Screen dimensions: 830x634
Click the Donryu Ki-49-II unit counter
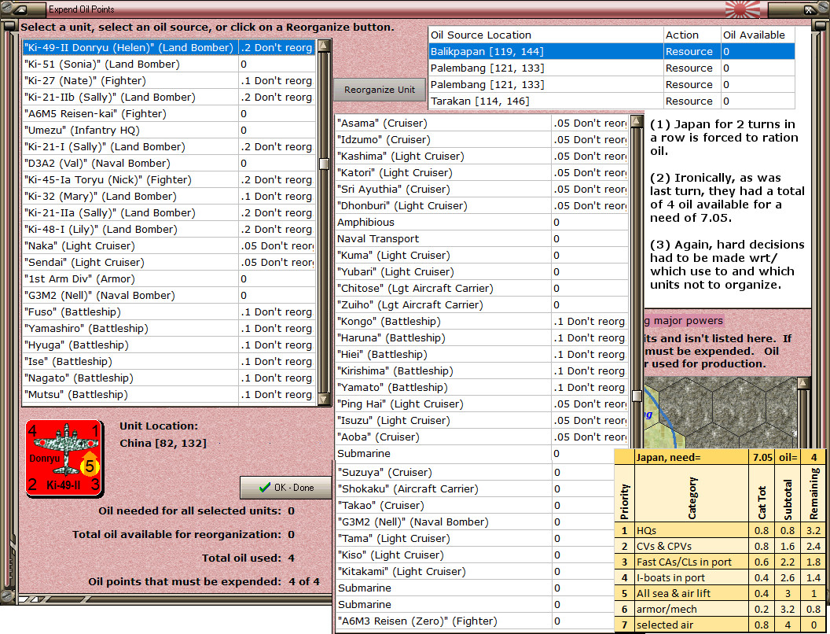64,459
